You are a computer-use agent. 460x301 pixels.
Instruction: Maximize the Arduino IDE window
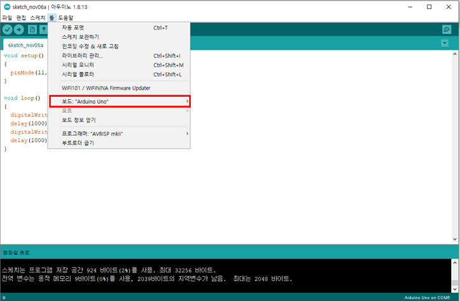click(x=429, y=7)
